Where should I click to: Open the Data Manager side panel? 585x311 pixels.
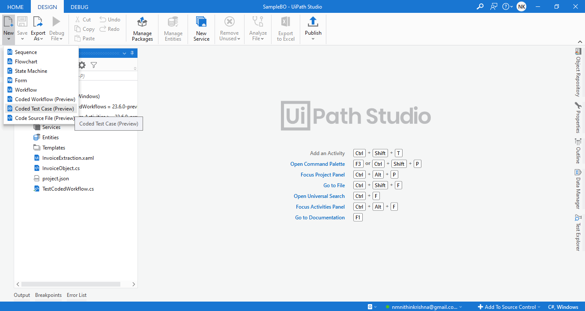click(578, 189)
